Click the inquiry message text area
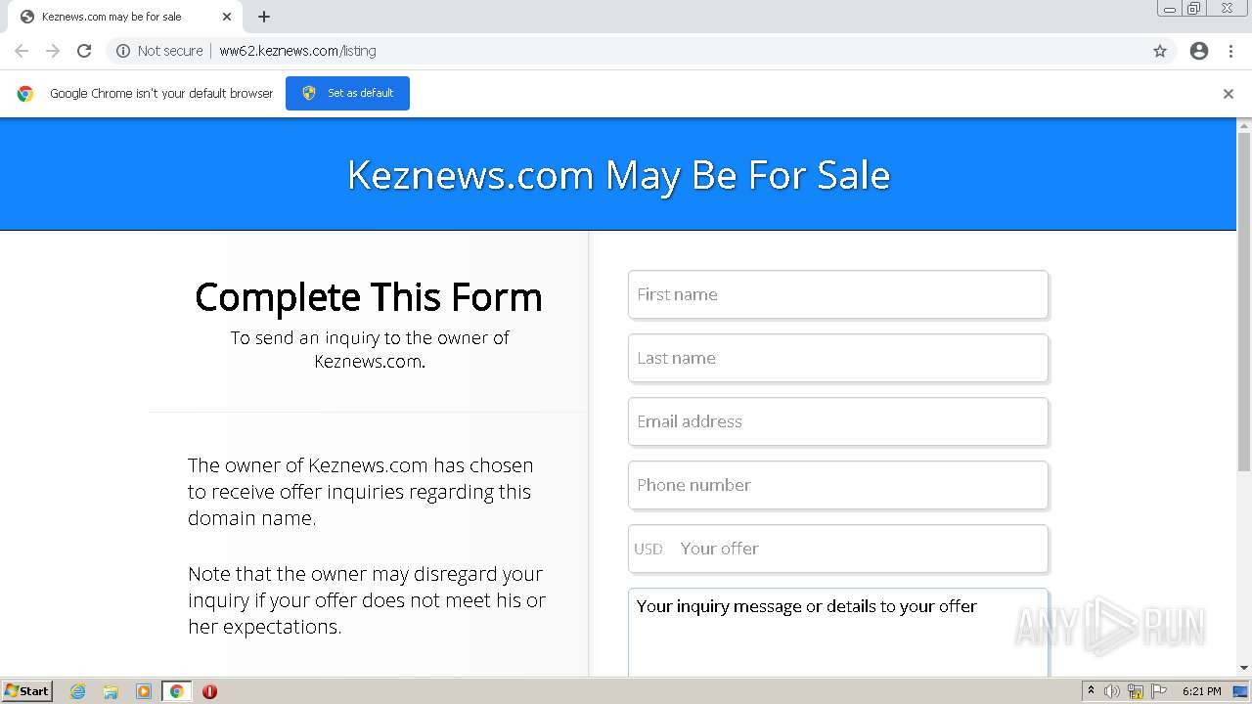1252x704 pixels. coord(838,636)
